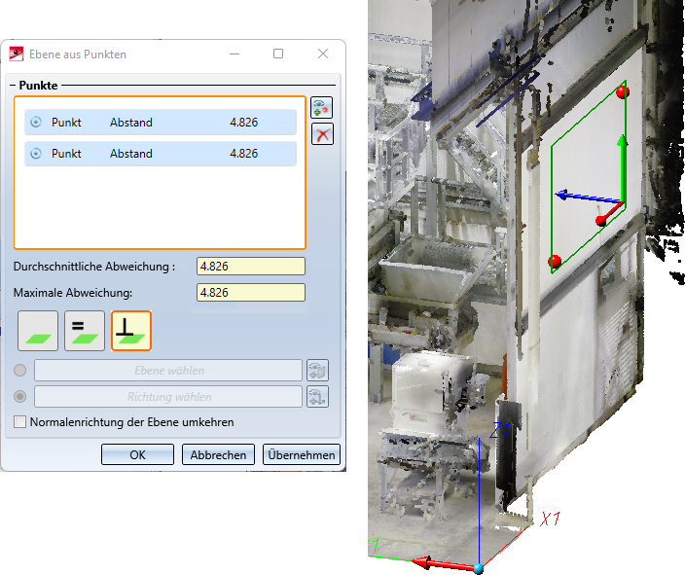Click the add points icon beside the list
This screenshot has height=575, width=685.
tap(322, 108)
